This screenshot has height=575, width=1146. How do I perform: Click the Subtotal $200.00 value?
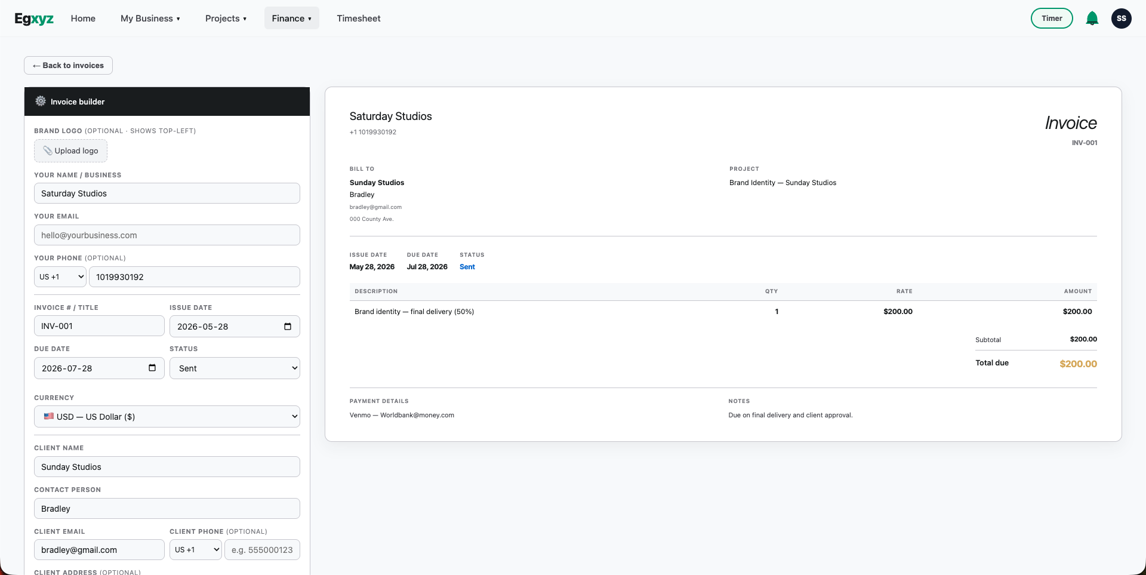[1083, 339]
